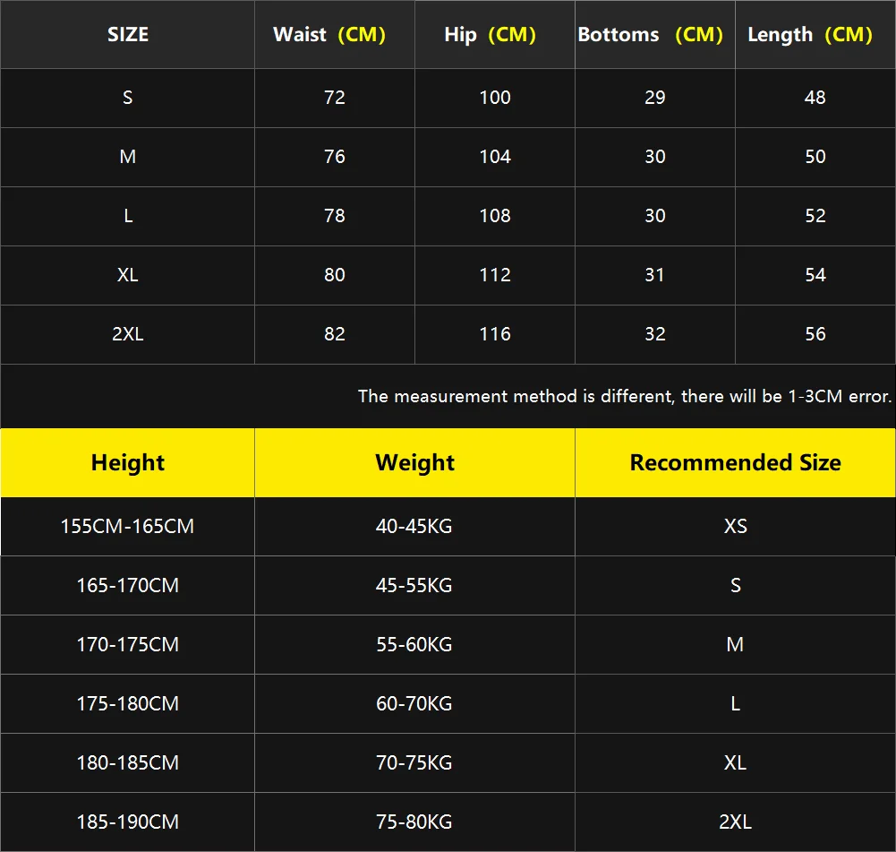Select bottoms value 30 in row M

tap(655, 157)
